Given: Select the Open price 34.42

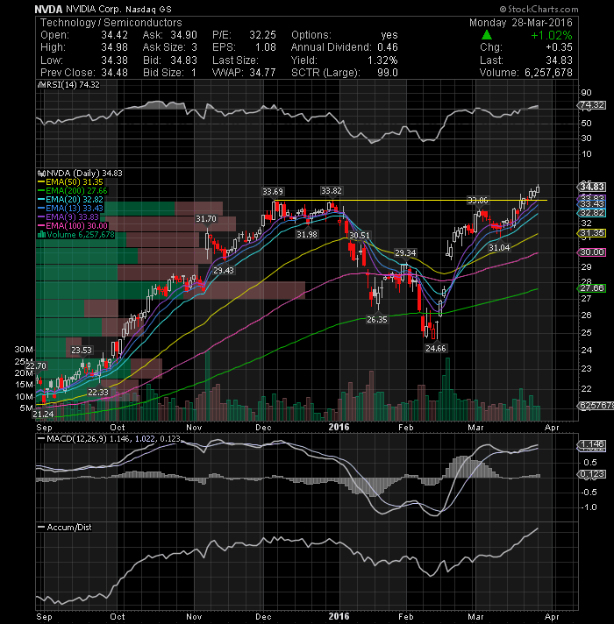Looking at the screenshot, I should click(x=114, y=35).
